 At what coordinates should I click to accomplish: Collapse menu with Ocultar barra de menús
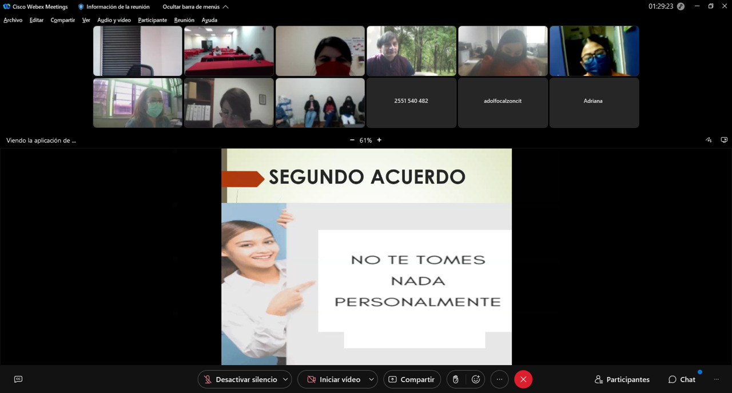click(x=196, y=7)
